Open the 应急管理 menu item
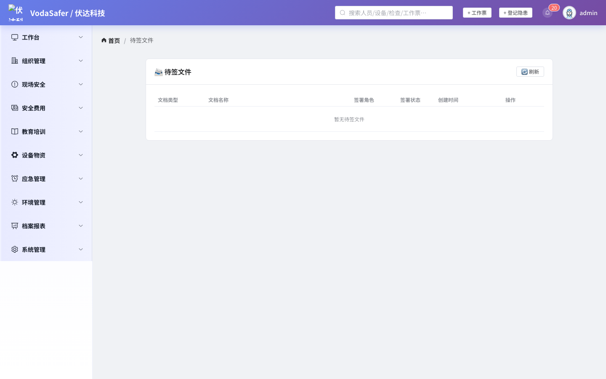This screenshot has width=606, height=379. click(46, 179)
